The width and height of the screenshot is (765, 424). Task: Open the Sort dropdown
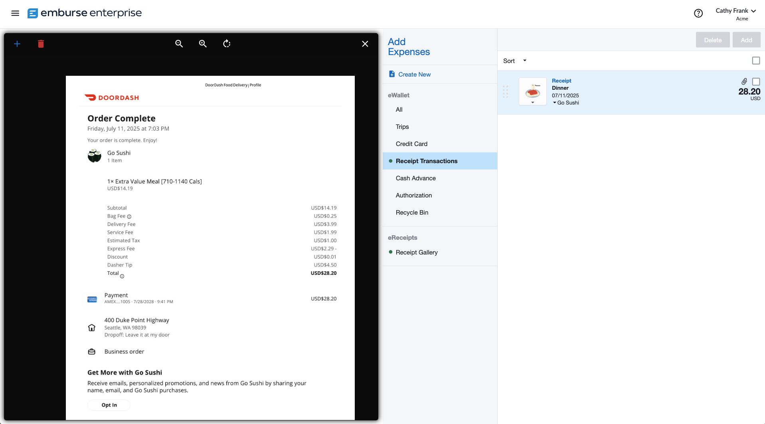(514, 61)
